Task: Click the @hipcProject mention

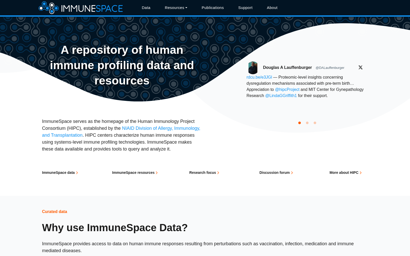Action: (287, 90)
